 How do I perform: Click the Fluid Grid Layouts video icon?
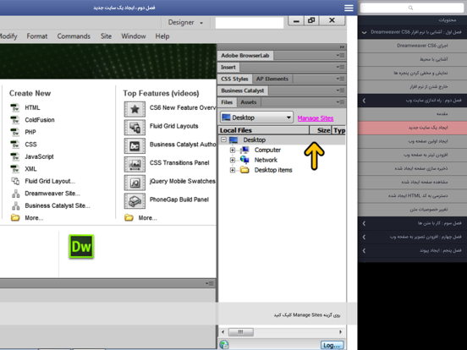[135, 128]
